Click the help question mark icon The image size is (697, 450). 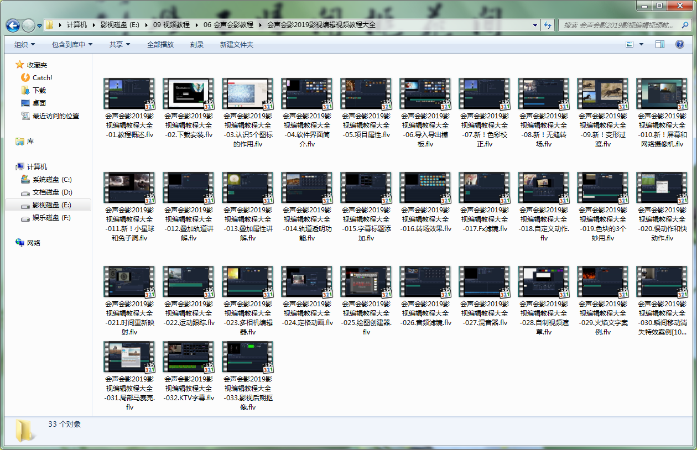click(680, 44)
